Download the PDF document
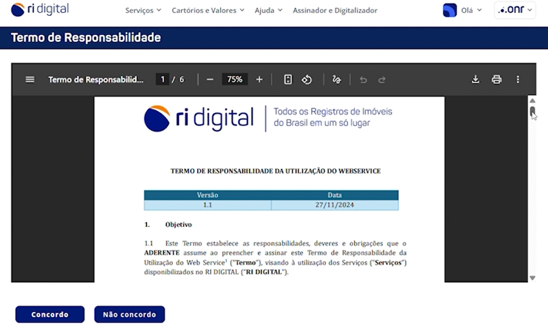Viewport: 548px width, 329px height. coord(475,79)
